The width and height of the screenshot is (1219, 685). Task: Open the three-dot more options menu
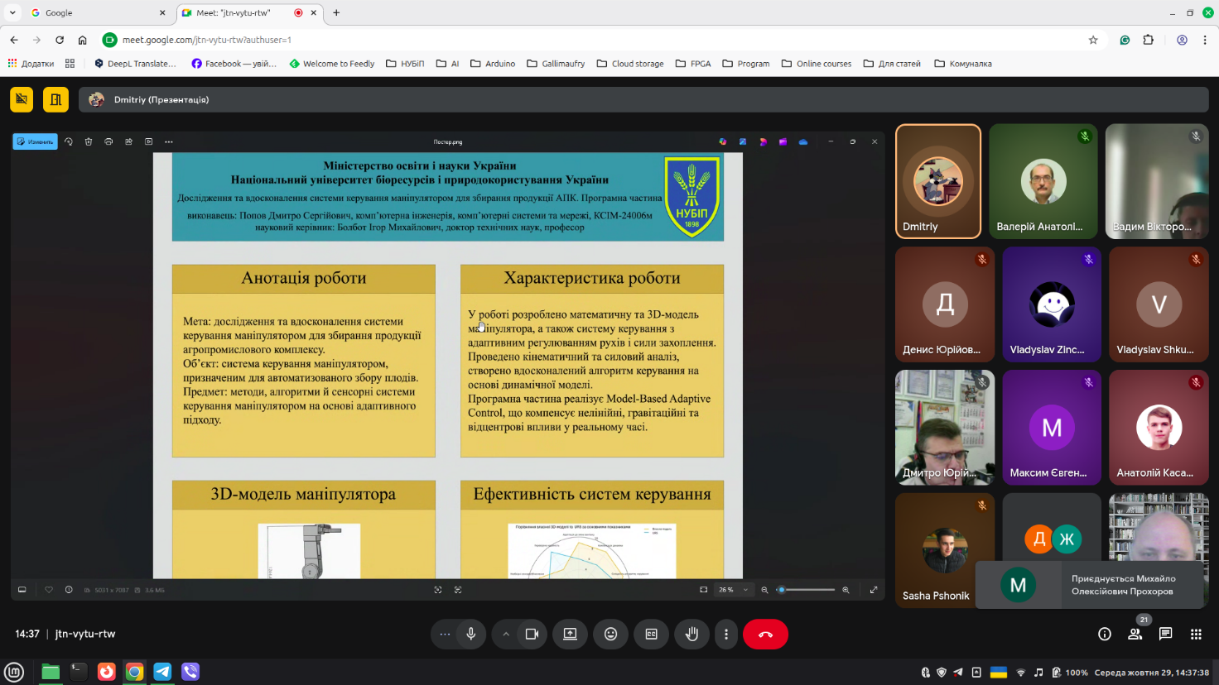(726, 634)
